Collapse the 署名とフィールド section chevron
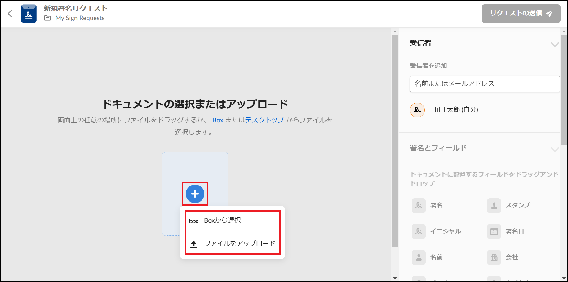 pos(554,149)
